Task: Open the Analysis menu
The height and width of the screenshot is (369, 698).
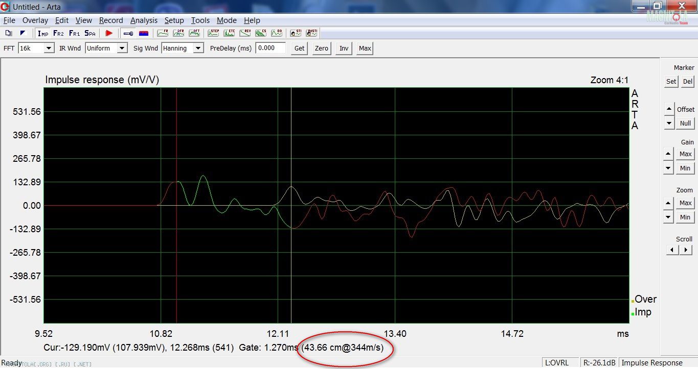Action: [144, 20]
